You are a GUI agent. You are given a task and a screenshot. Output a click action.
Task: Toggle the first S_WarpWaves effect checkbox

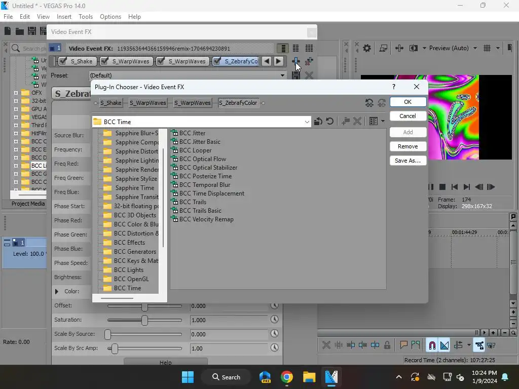coord(104,61)
